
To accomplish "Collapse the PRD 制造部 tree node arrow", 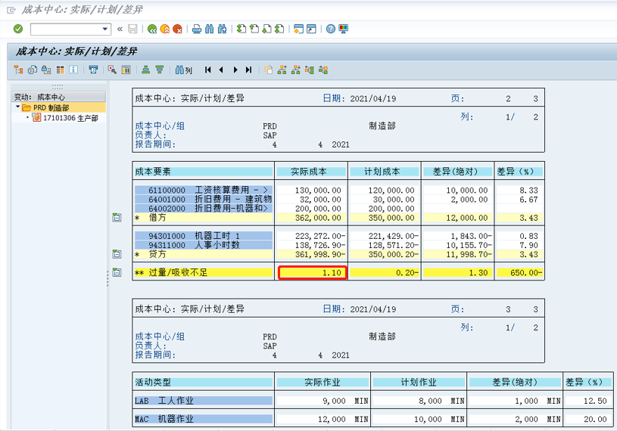I will point(17,107).
